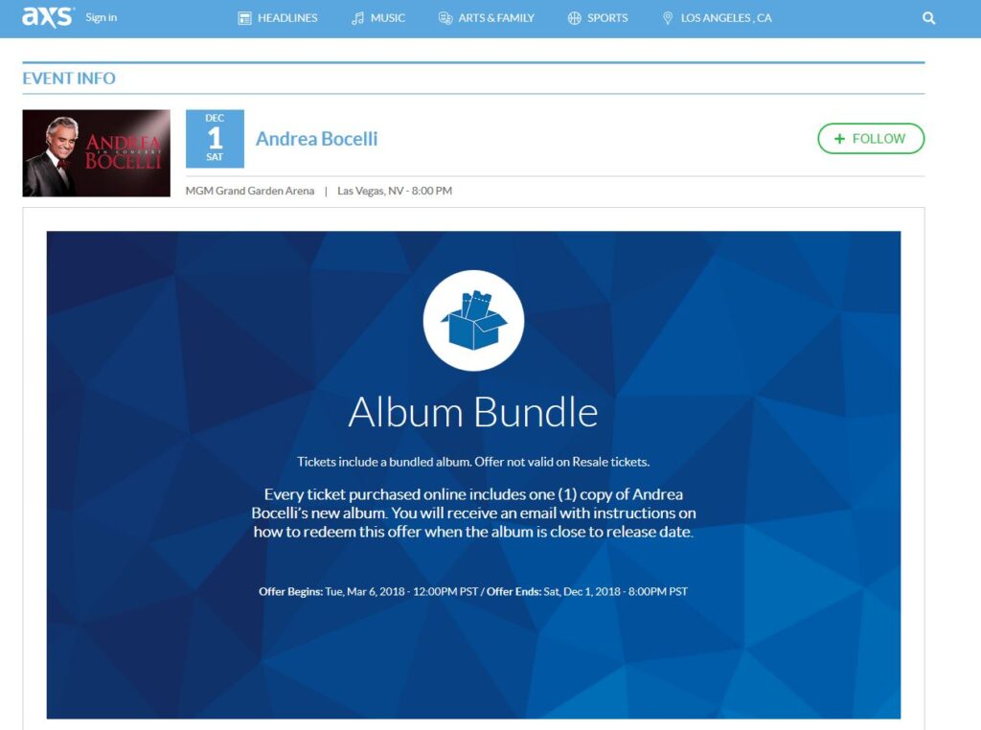Open the Arts & Family menu

coord(486,18)
